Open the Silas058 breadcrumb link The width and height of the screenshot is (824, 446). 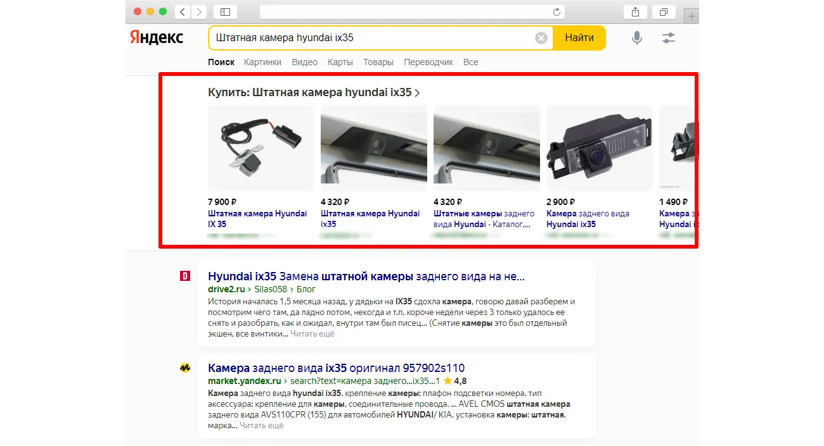point(271,289)
